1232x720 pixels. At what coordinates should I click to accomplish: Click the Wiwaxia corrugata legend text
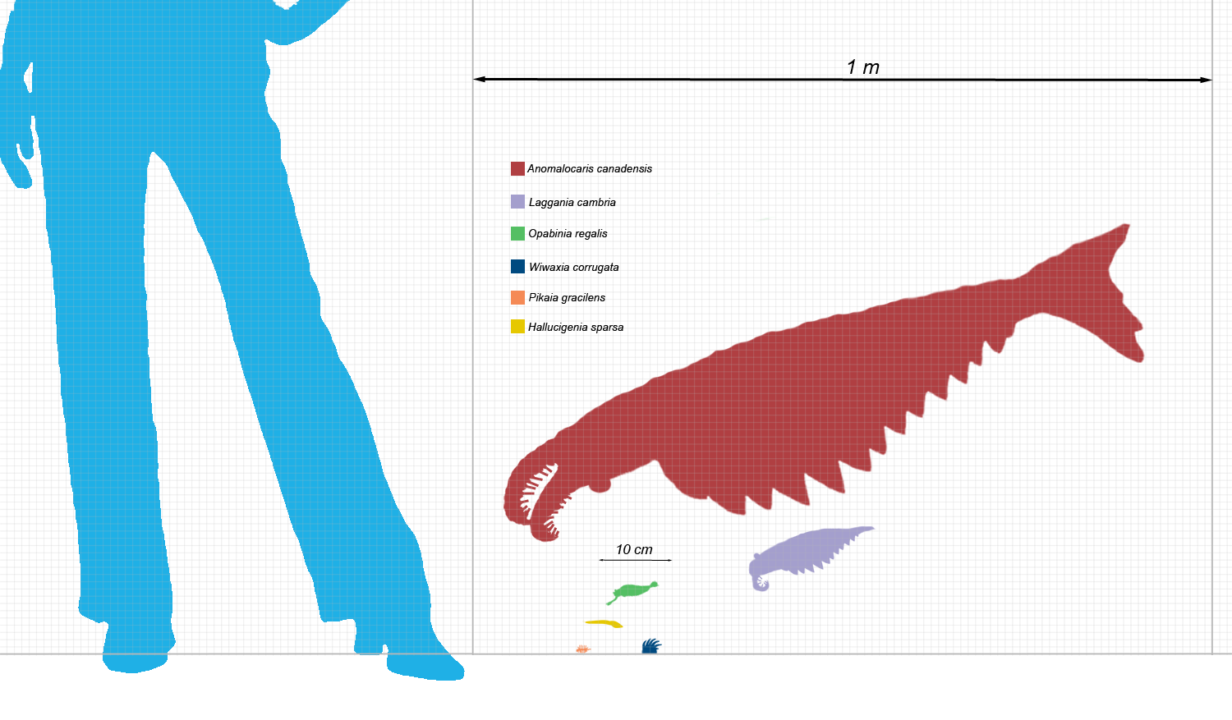[x=574, y=268]
